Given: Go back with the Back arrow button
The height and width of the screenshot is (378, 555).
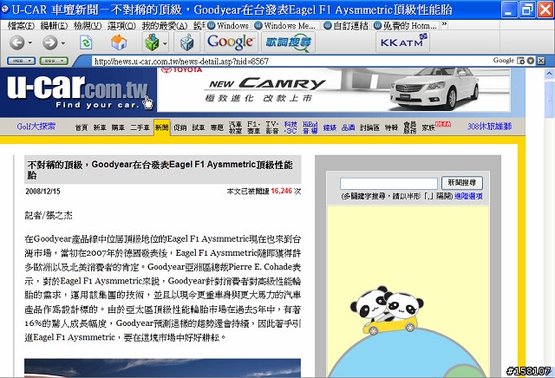Looking at the screenshot, I should pos(16,42).
